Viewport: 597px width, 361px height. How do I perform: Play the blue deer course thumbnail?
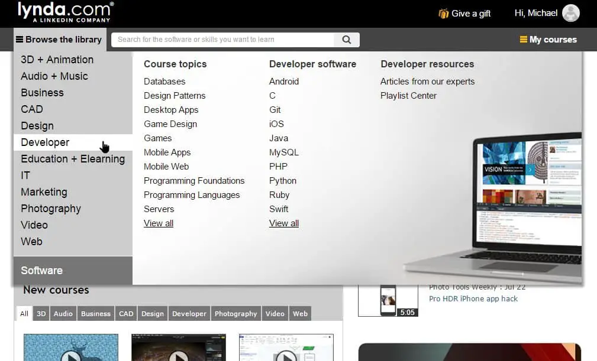click(x=71, y=347)
